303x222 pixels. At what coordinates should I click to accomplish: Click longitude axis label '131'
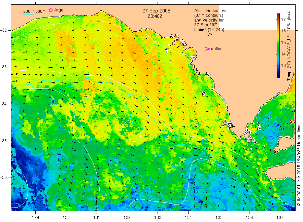pyautogui.click(x=97, y=218)
